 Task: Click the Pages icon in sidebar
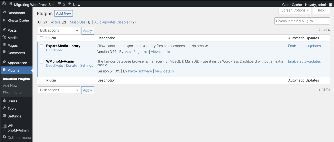click(x=4, y=45)
